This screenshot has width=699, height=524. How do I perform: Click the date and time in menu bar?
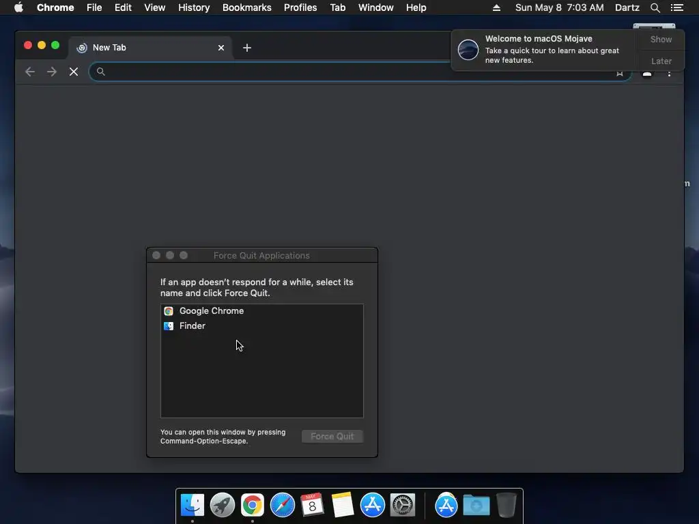[x=560, y=8]
